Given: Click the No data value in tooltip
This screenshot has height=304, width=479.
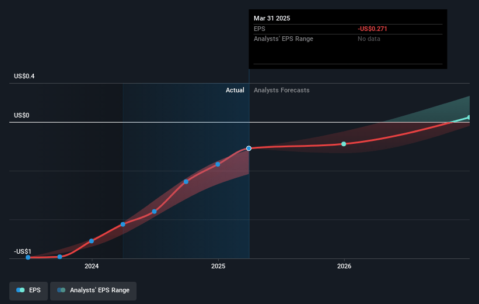Looking at the screenshot, I should click(x=369, y=39).
